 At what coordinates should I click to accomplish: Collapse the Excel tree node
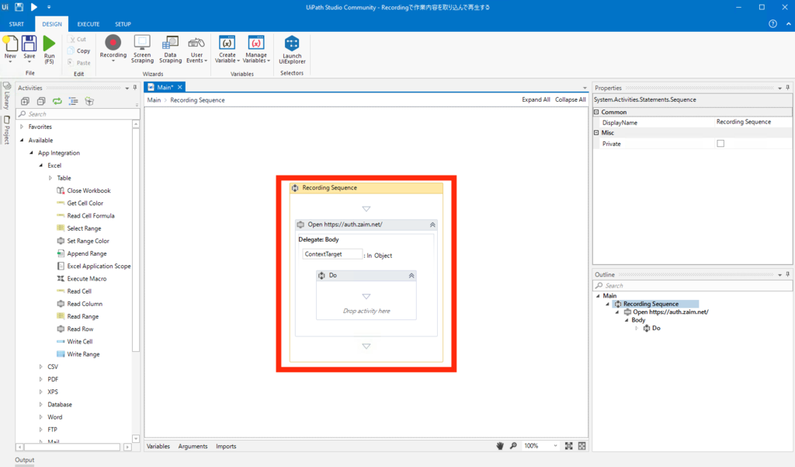coord(40,166)
